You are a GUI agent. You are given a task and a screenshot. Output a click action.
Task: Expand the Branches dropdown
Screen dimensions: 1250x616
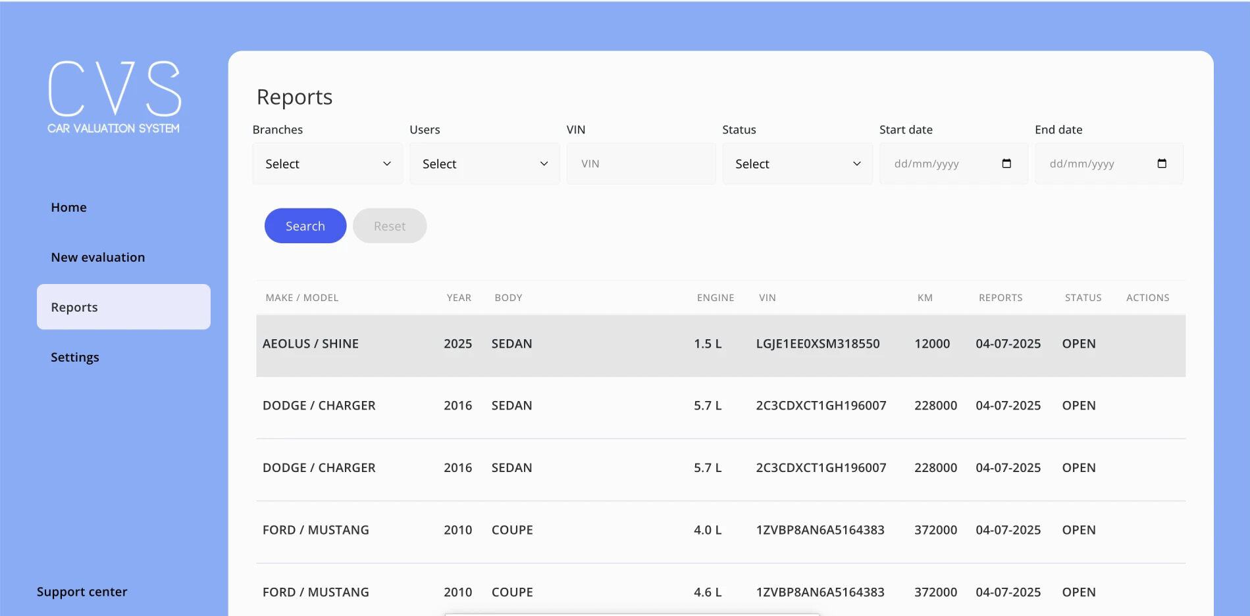pos(327,164)
